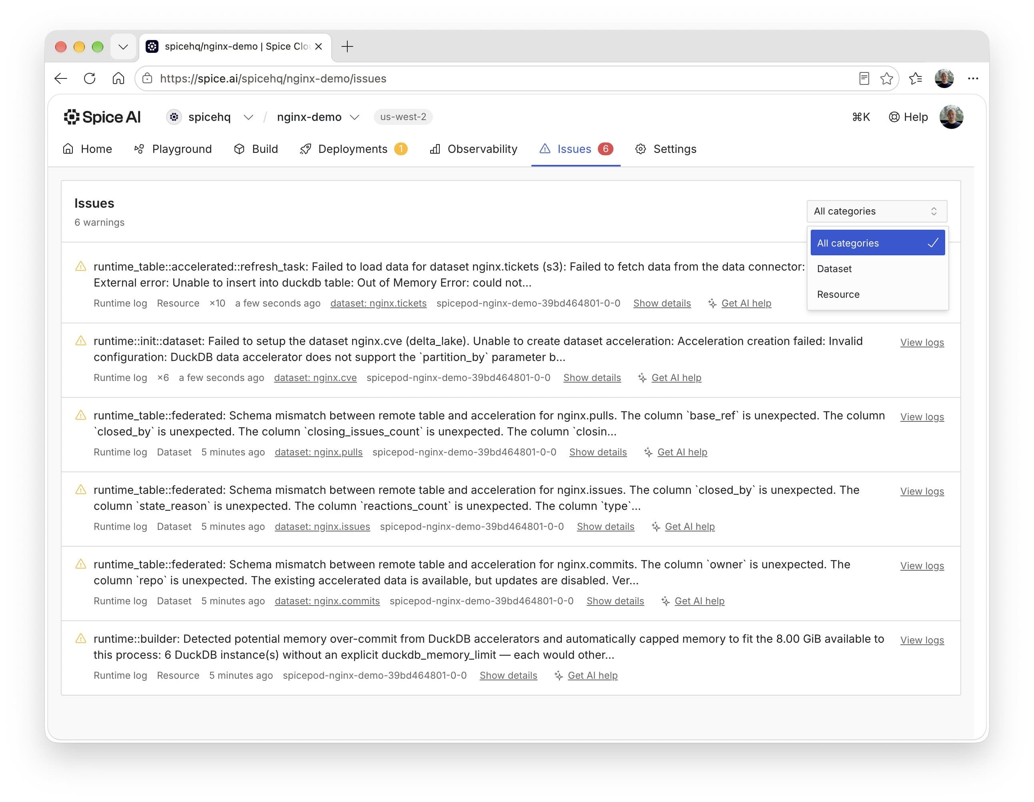Toggle the All categories filter combo box
1034x802 pixels.
(x=877, y=211)
